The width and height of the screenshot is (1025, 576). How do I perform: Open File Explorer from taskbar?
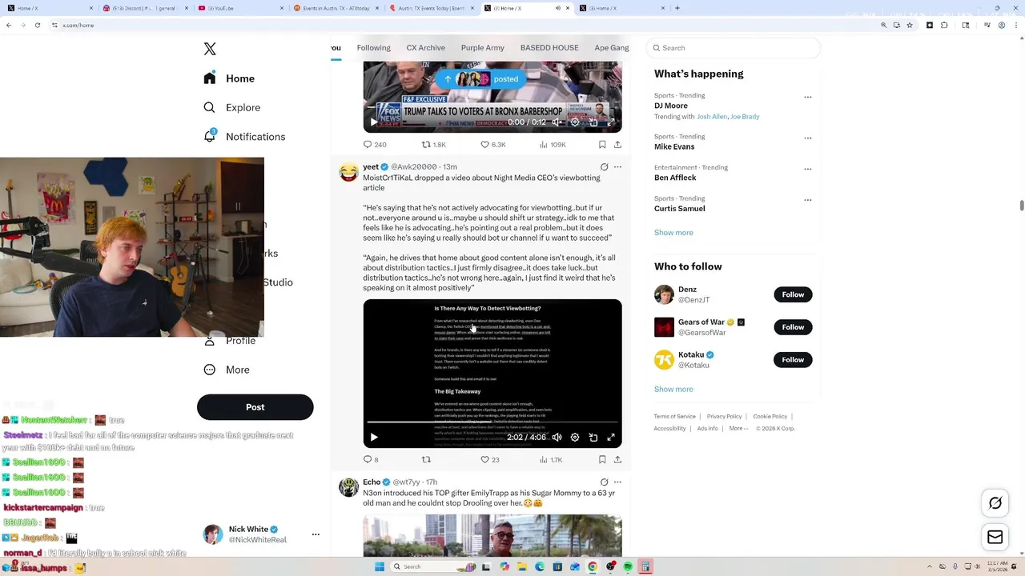(521, 566)
